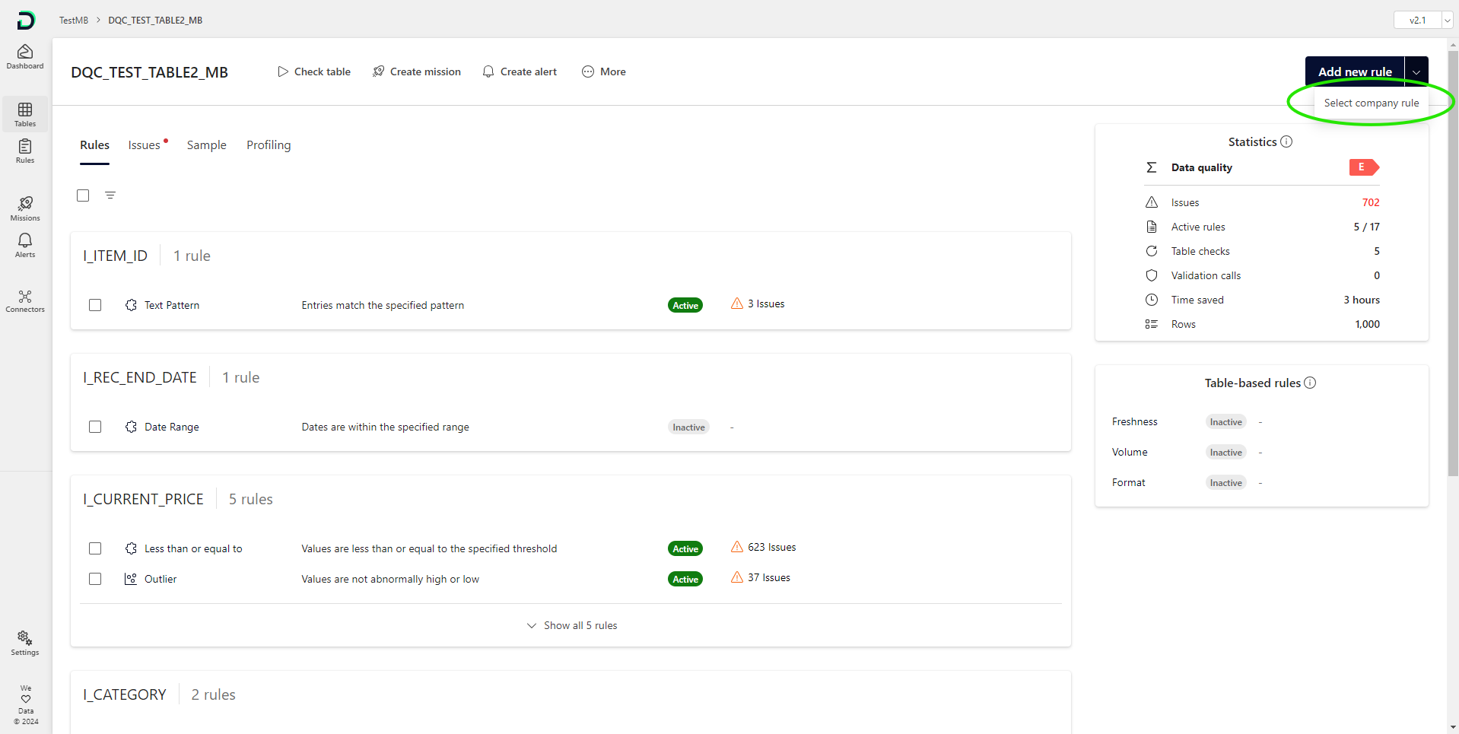Go to Tables in the sidebar
The image size is (1459, 734).
point(25,114)
